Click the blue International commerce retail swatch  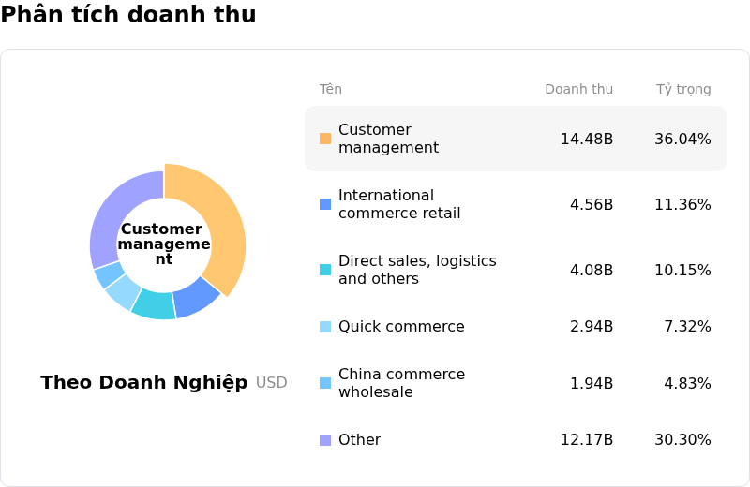[325, 204]
